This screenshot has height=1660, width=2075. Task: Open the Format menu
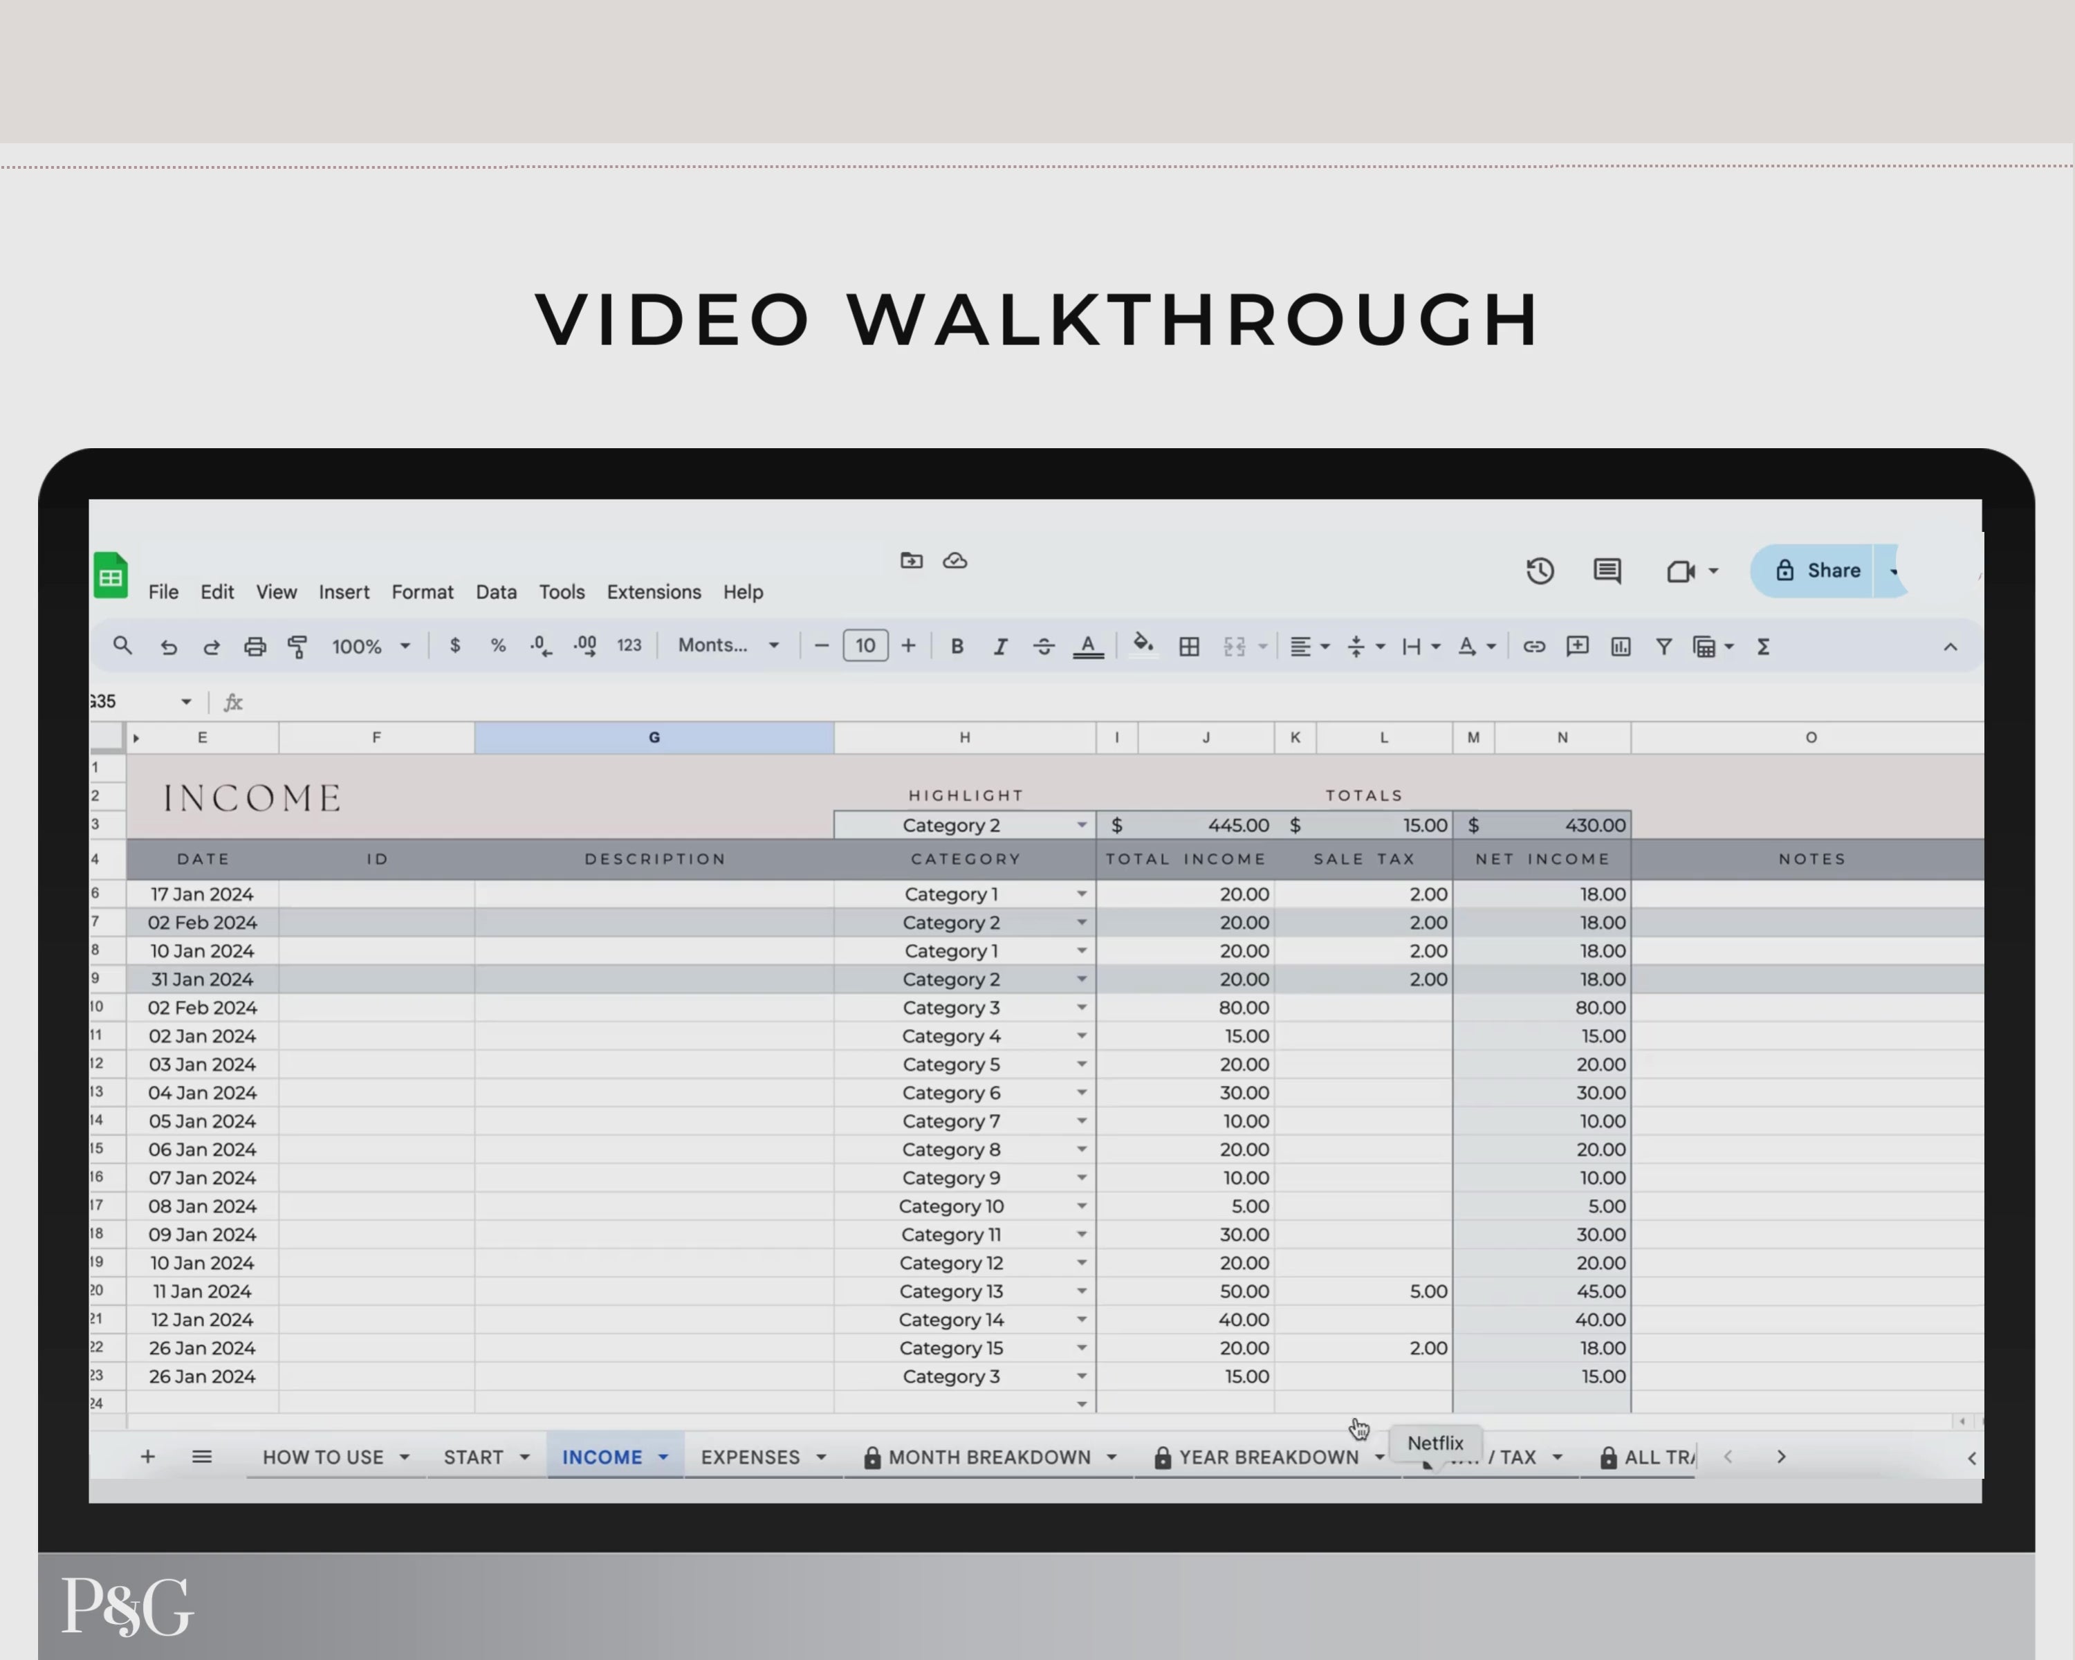coord(421,592)
